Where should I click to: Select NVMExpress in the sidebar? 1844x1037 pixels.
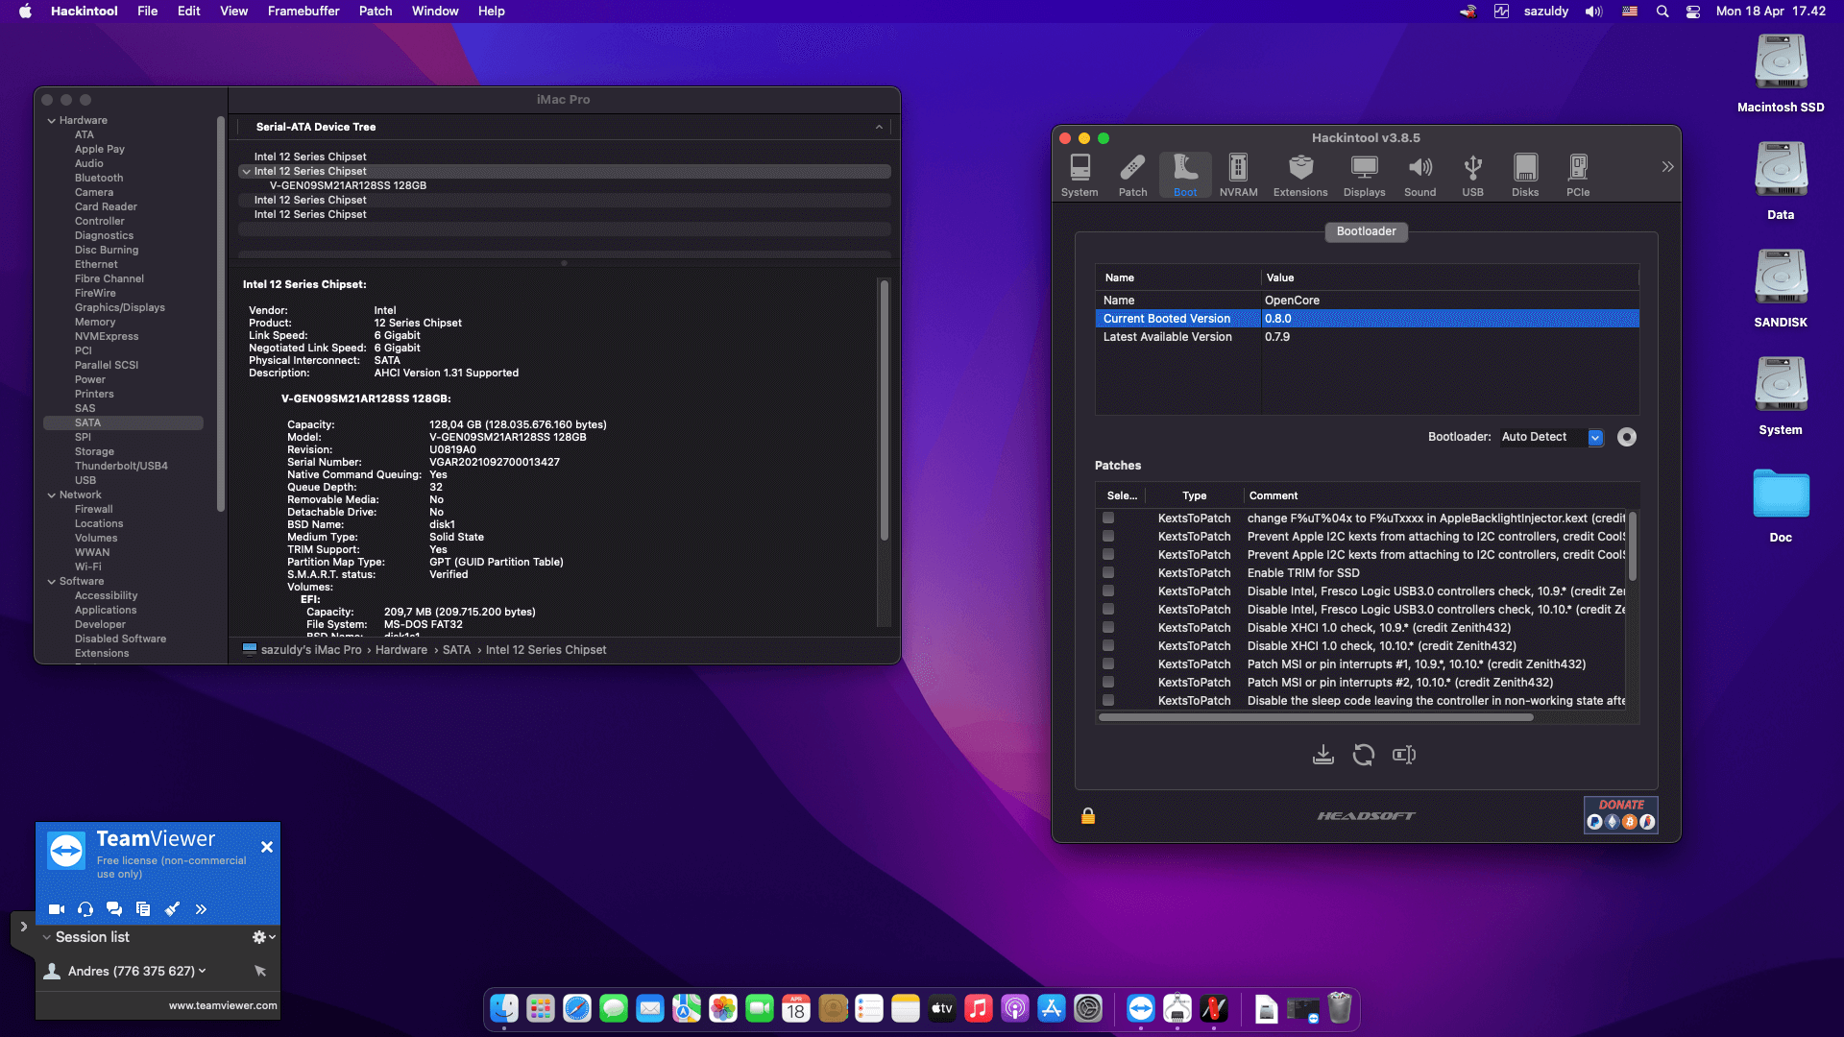107,337
